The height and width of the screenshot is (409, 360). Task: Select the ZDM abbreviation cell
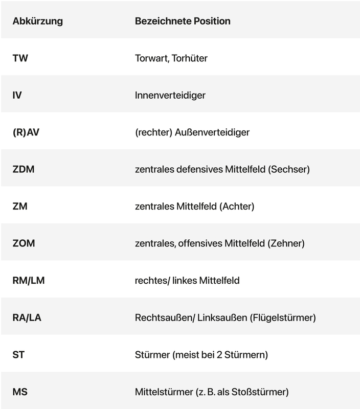24,169
